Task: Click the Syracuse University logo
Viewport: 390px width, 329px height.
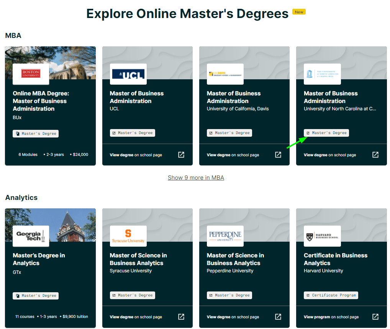Action: click(x=128, y=236)
